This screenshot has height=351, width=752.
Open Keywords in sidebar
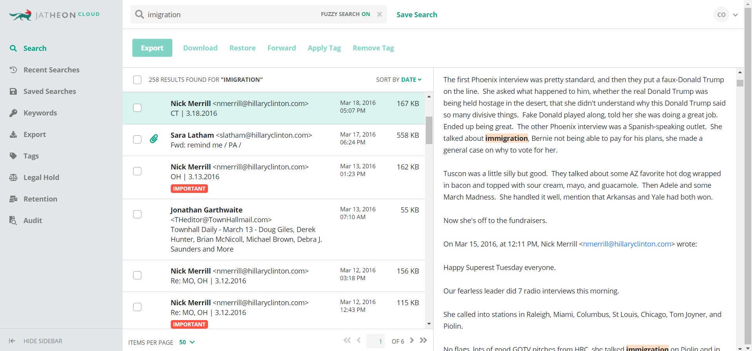coord(40,113)
